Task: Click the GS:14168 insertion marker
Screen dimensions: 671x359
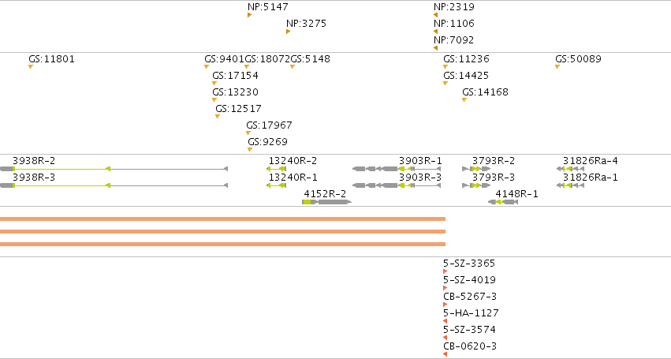Action: click(x=464, y=100)
